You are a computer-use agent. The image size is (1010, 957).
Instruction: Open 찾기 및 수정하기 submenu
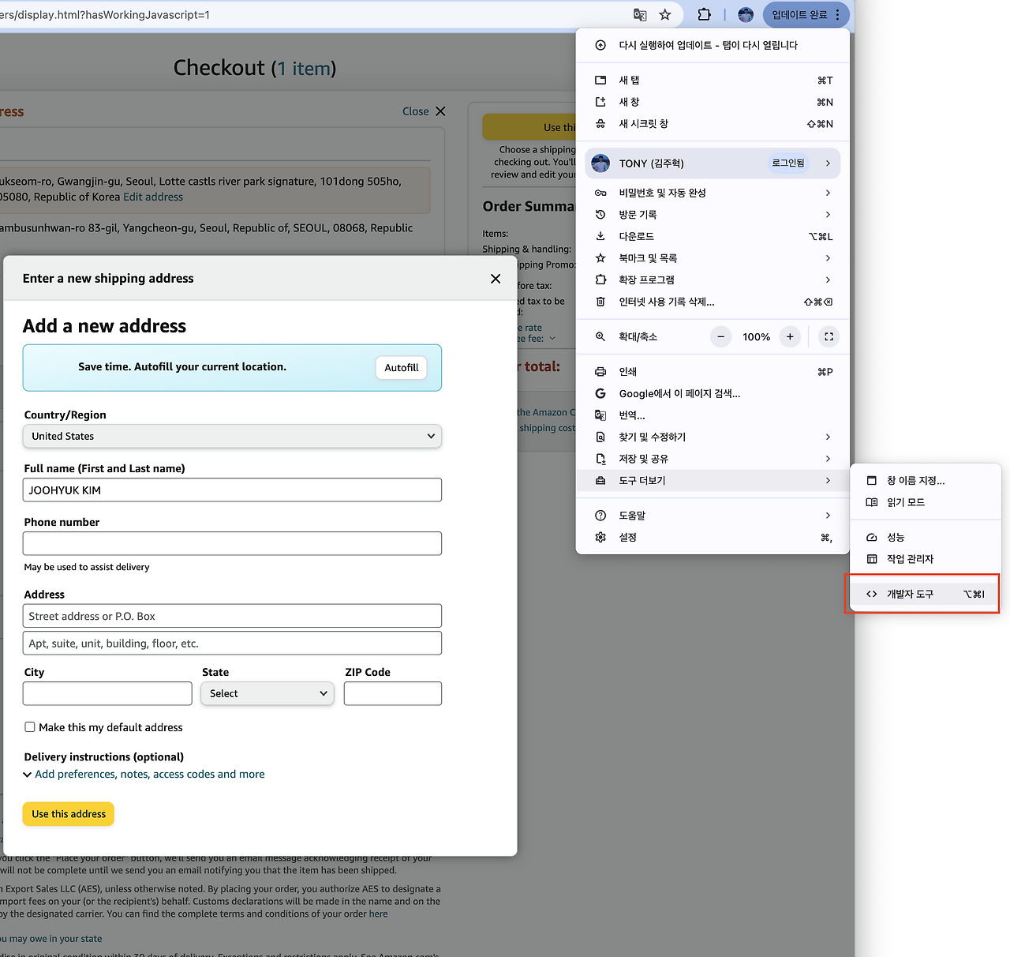pos(713,437)
